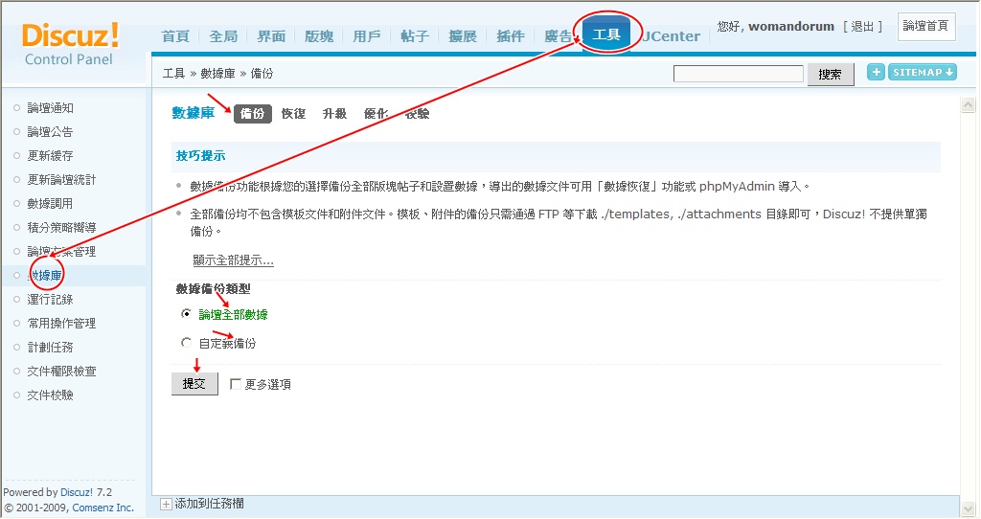This screenshot has width=981, height=519.
Task: Enable the 更多選項 checkbox
Action: [x=237, y=384]
